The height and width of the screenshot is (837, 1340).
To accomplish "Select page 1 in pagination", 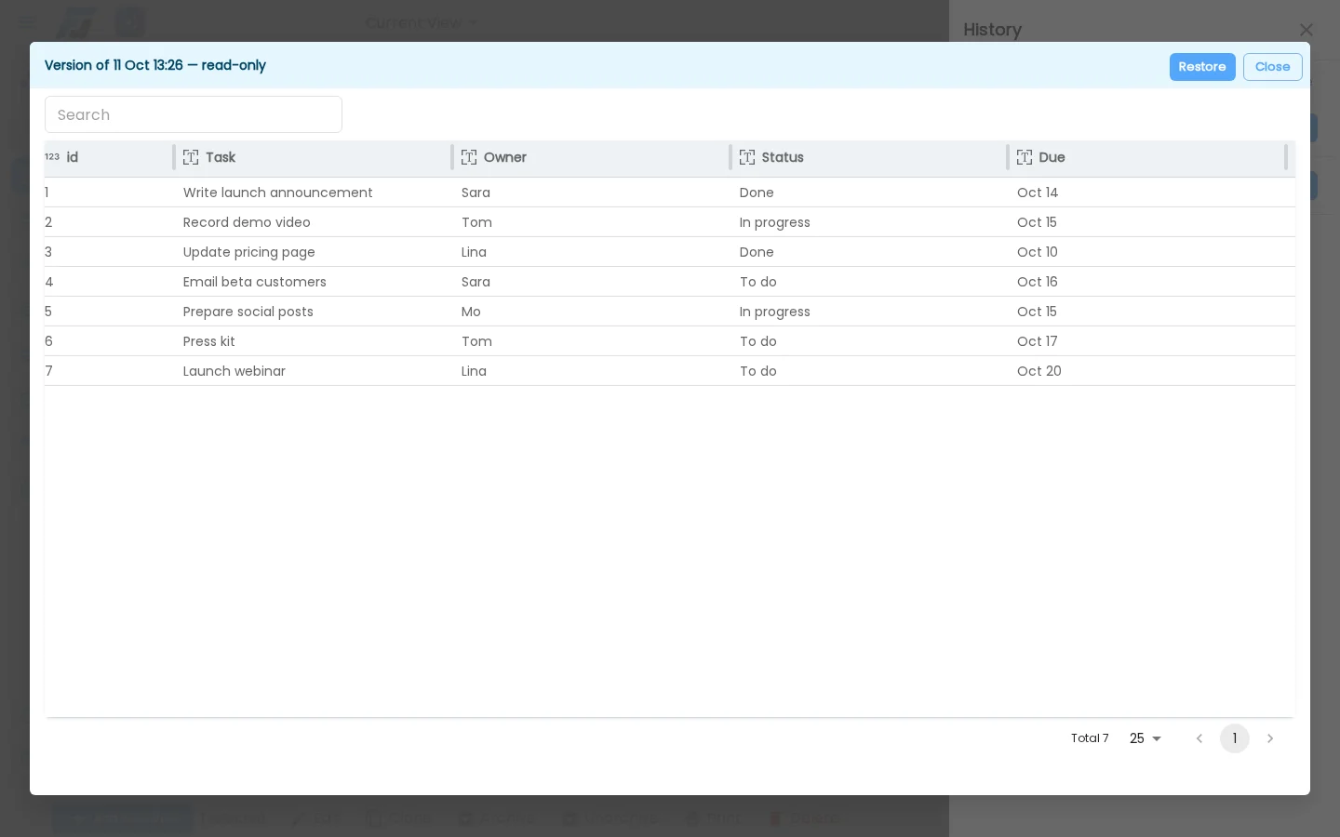I will pyautogui.click(x=1235, y=738).
